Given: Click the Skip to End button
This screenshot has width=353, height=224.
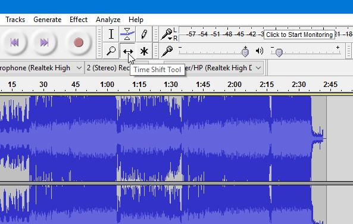Looking at the screenshot, I should point(45,42).
